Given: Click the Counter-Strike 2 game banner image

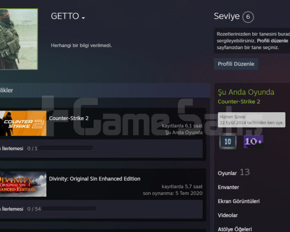Looking at the screenshot, I should pos(23,123).
